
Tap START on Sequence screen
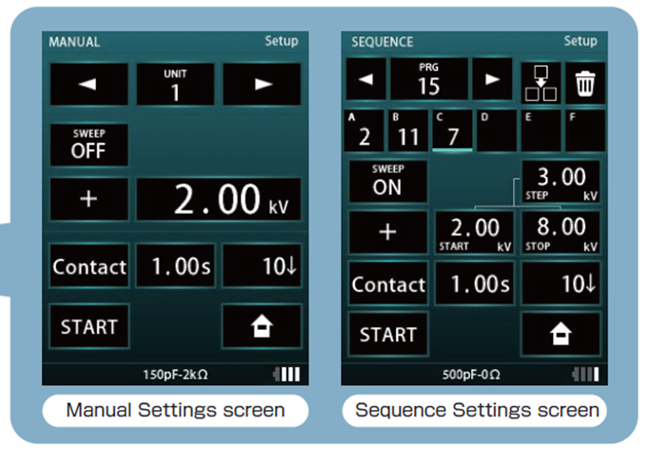(x=388, y=335)
